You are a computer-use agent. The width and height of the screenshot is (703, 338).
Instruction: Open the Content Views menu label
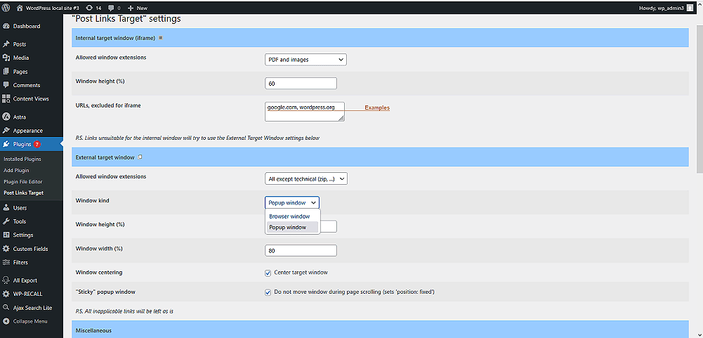click(31, 99)
